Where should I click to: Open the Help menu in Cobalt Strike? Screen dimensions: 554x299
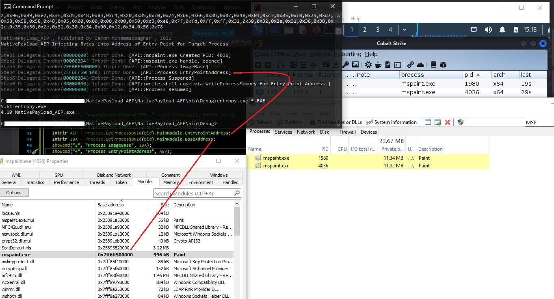[371, 54]
